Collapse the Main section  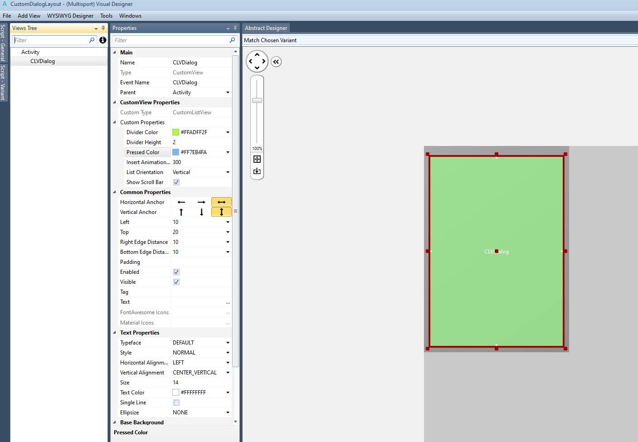(114, 53)
